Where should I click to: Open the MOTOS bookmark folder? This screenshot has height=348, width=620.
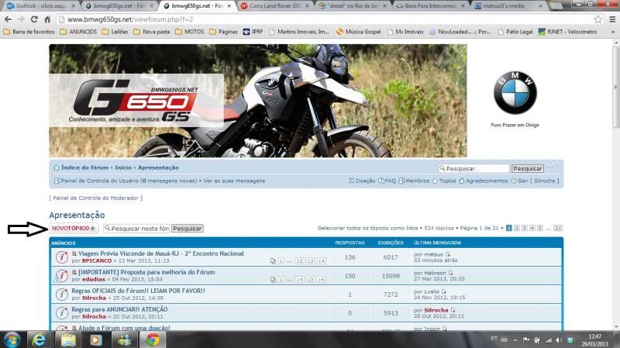(189, 32)
